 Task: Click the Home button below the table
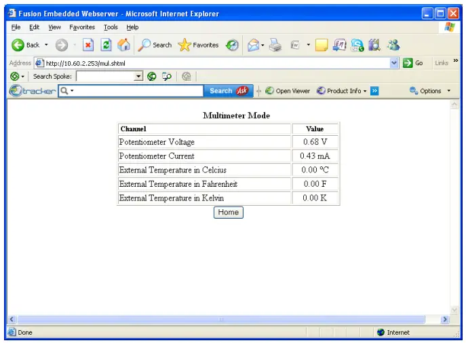(228, 213)
